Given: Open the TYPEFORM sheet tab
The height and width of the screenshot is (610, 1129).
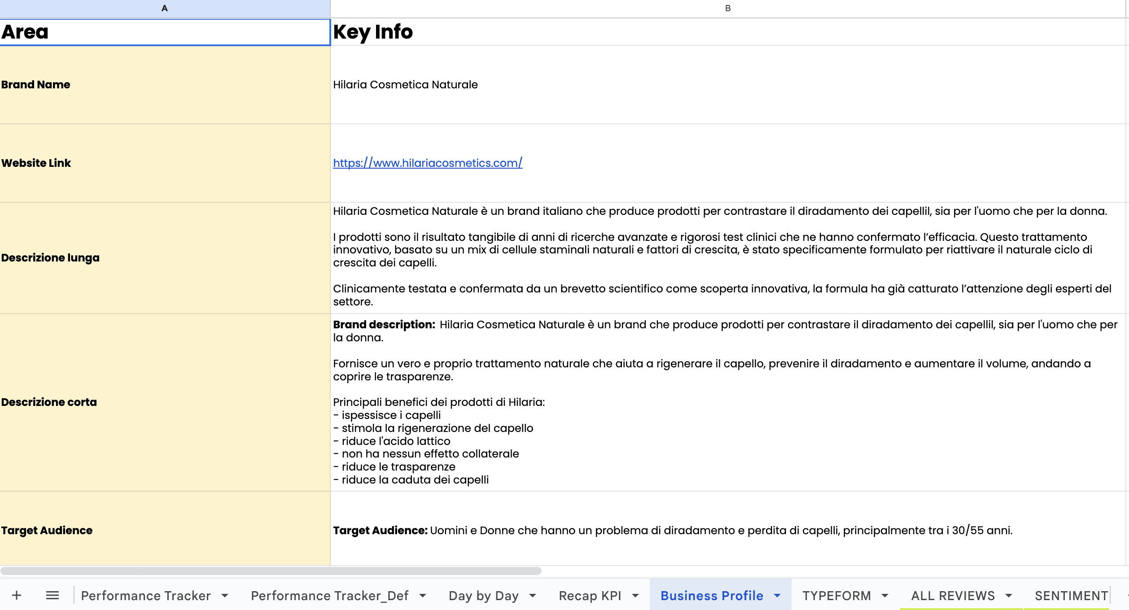Looking at the screenshot, I should tap(836, 595).
